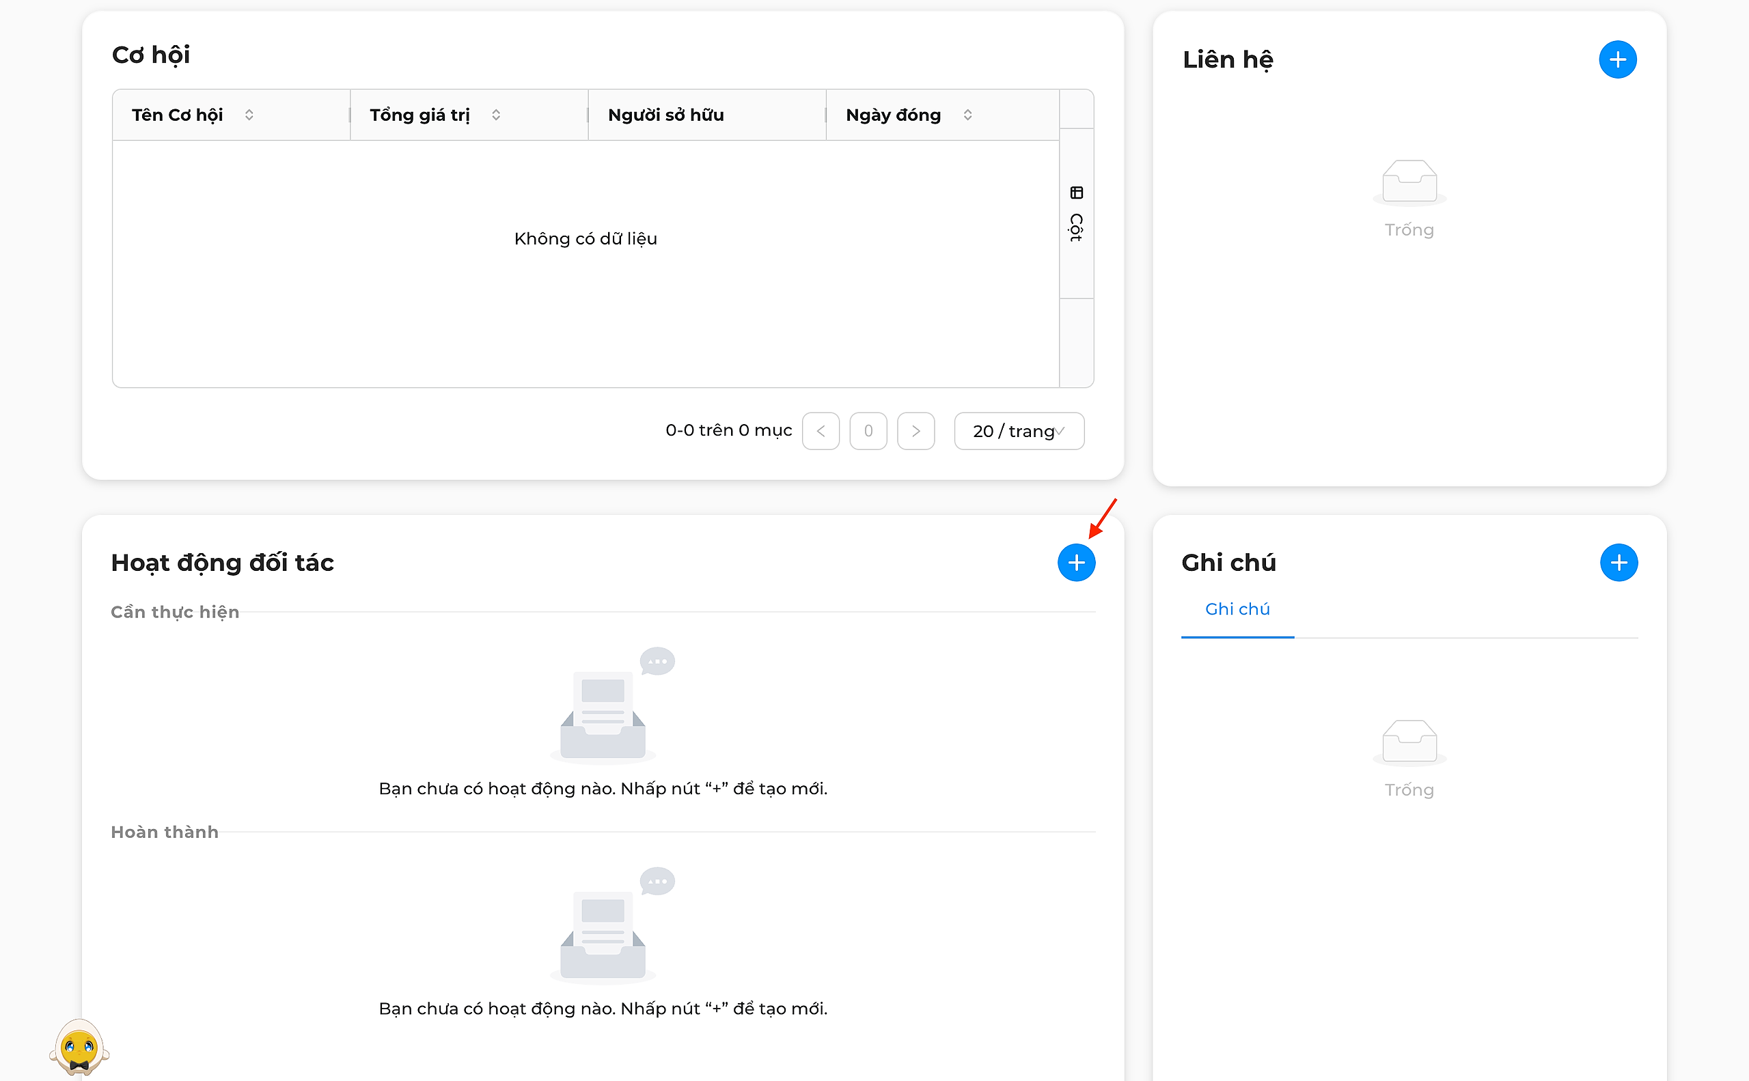Click the Hoạt động đối tác title
This screenshot has width=1749, height=1081.
(223, 563)
